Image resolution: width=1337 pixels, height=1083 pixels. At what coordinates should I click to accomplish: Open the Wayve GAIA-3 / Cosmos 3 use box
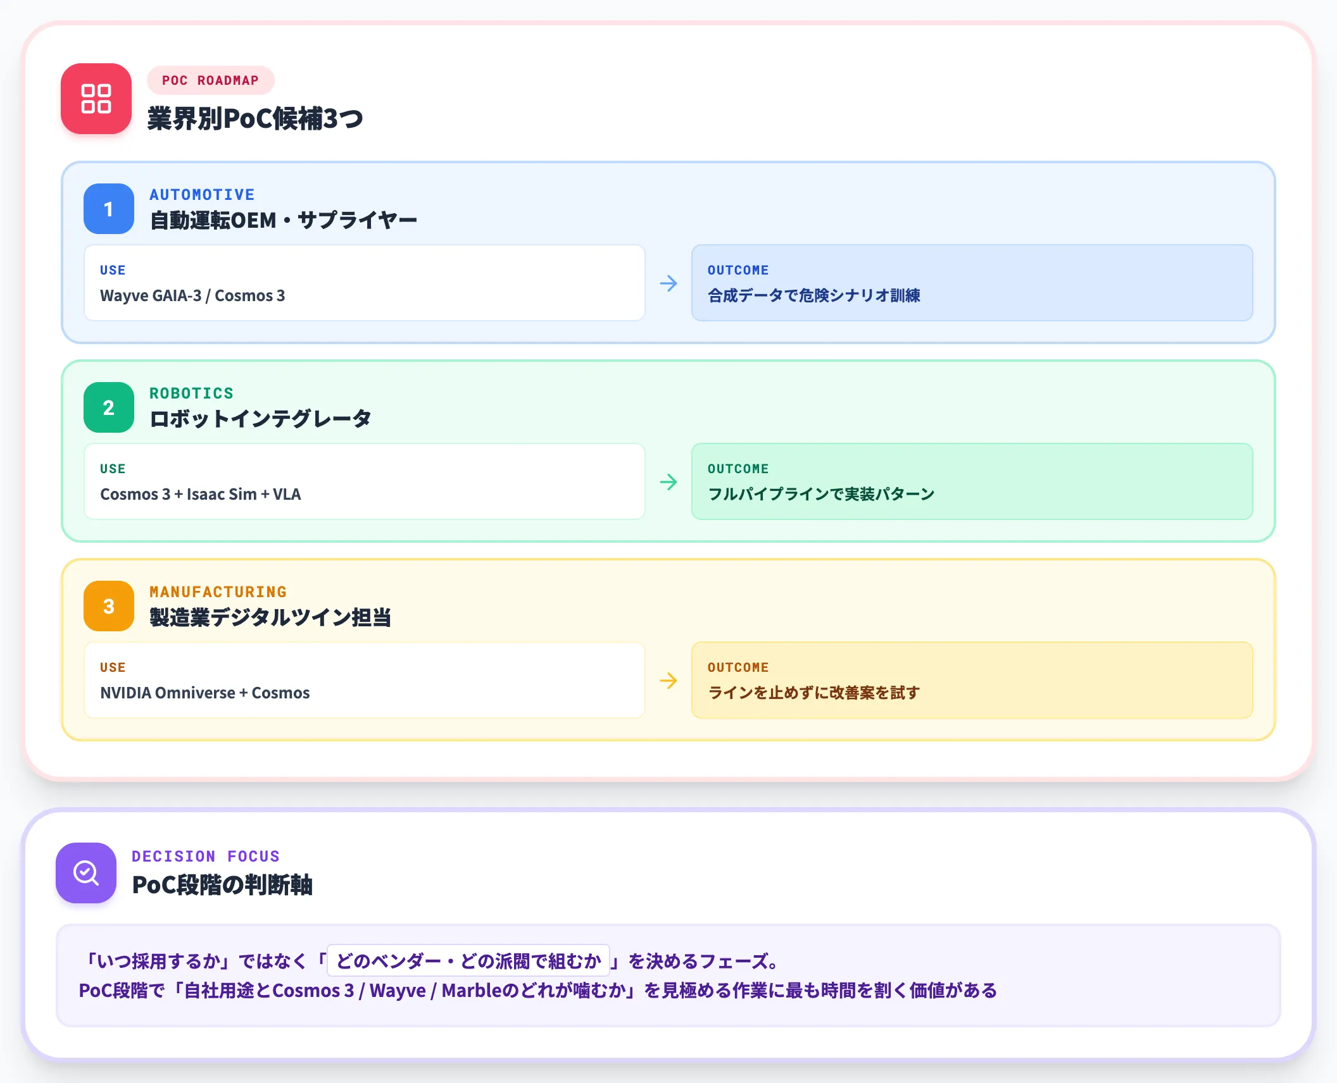[365, 283]
